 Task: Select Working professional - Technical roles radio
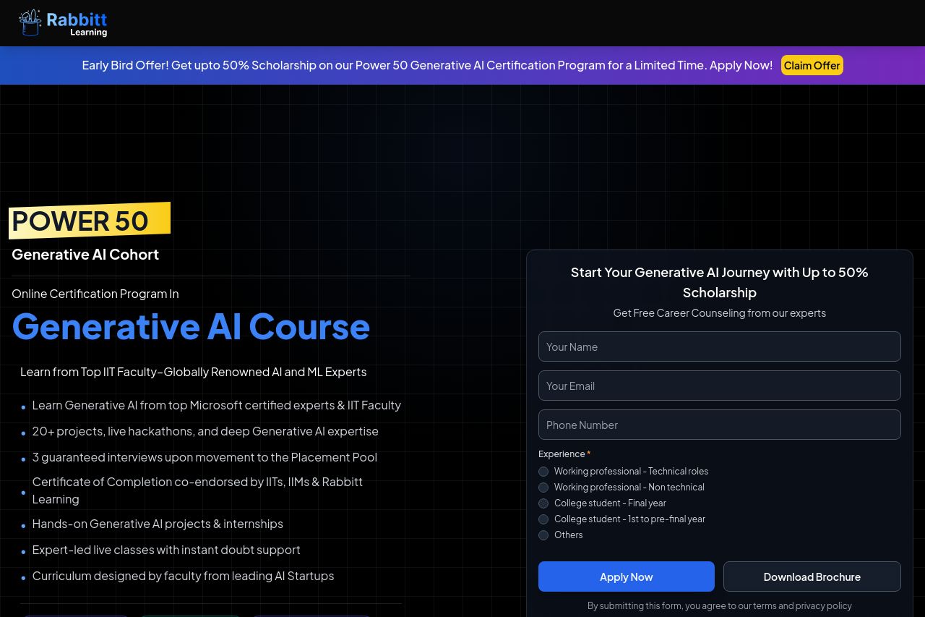pyautogui.click(x=543, y=472)
